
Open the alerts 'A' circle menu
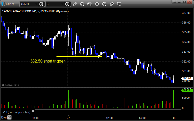pyautogui.click(x=104, y=4)
